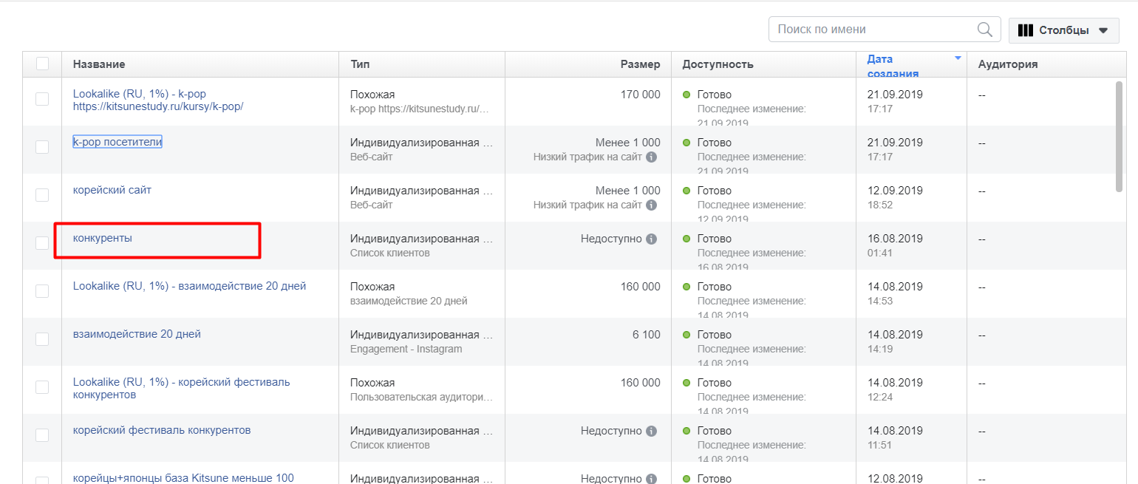Click the columns grid icon in Столбцы
Screen dimensions: 1138x484
(1025, 30)
